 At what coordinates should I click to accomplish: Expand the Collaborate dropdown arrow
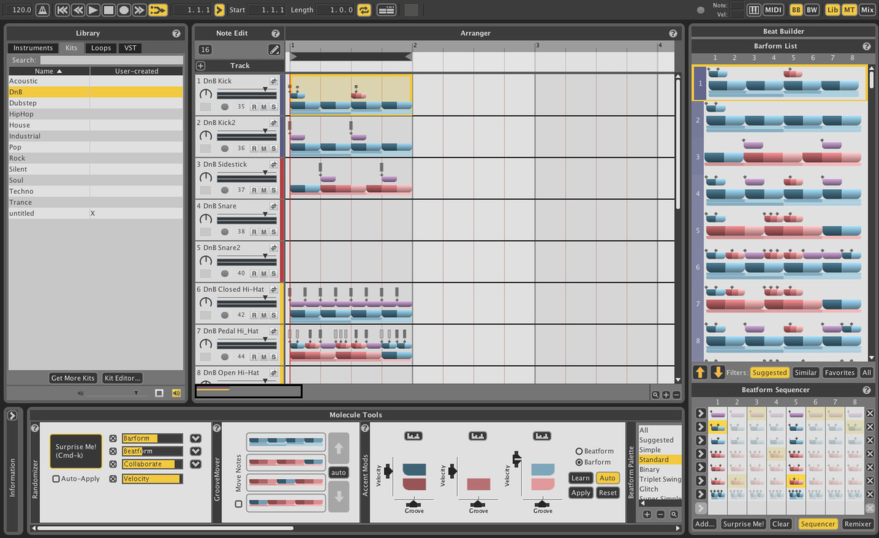coord(195,464)
